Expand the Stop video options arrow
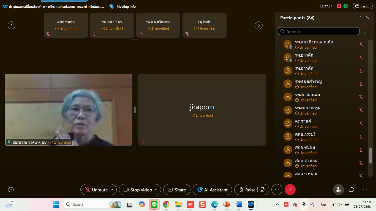 coord(156,190)
